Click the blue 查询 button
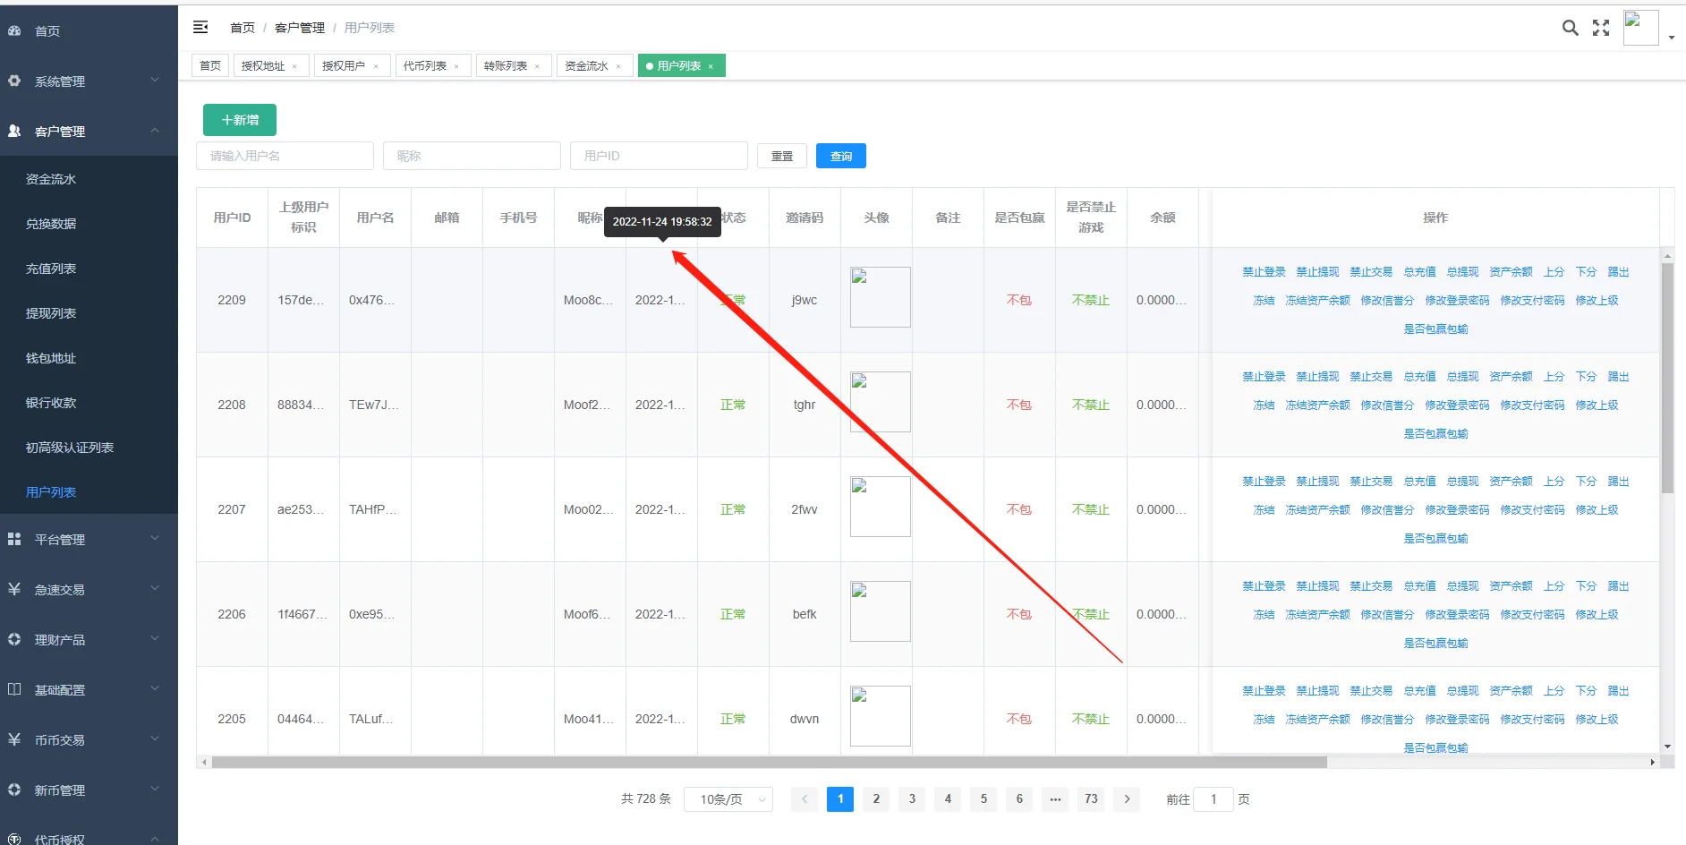The image size is (1686, 845). (840, 156)
